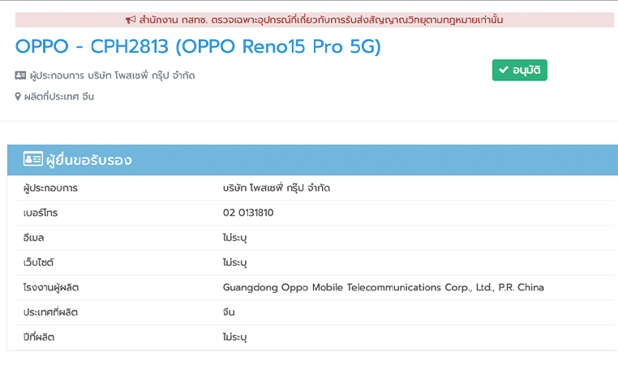Viewport: 618px width, 365px height.
Task: Open the OPPO - CPH2813 title link
Action: [198, 46]
